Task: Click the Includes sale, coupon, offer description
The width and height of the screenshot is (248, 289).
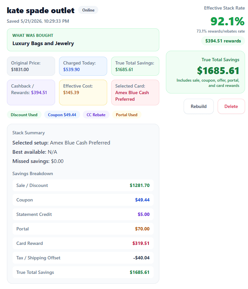Action: pyautogui.click(x=208, y=83)
